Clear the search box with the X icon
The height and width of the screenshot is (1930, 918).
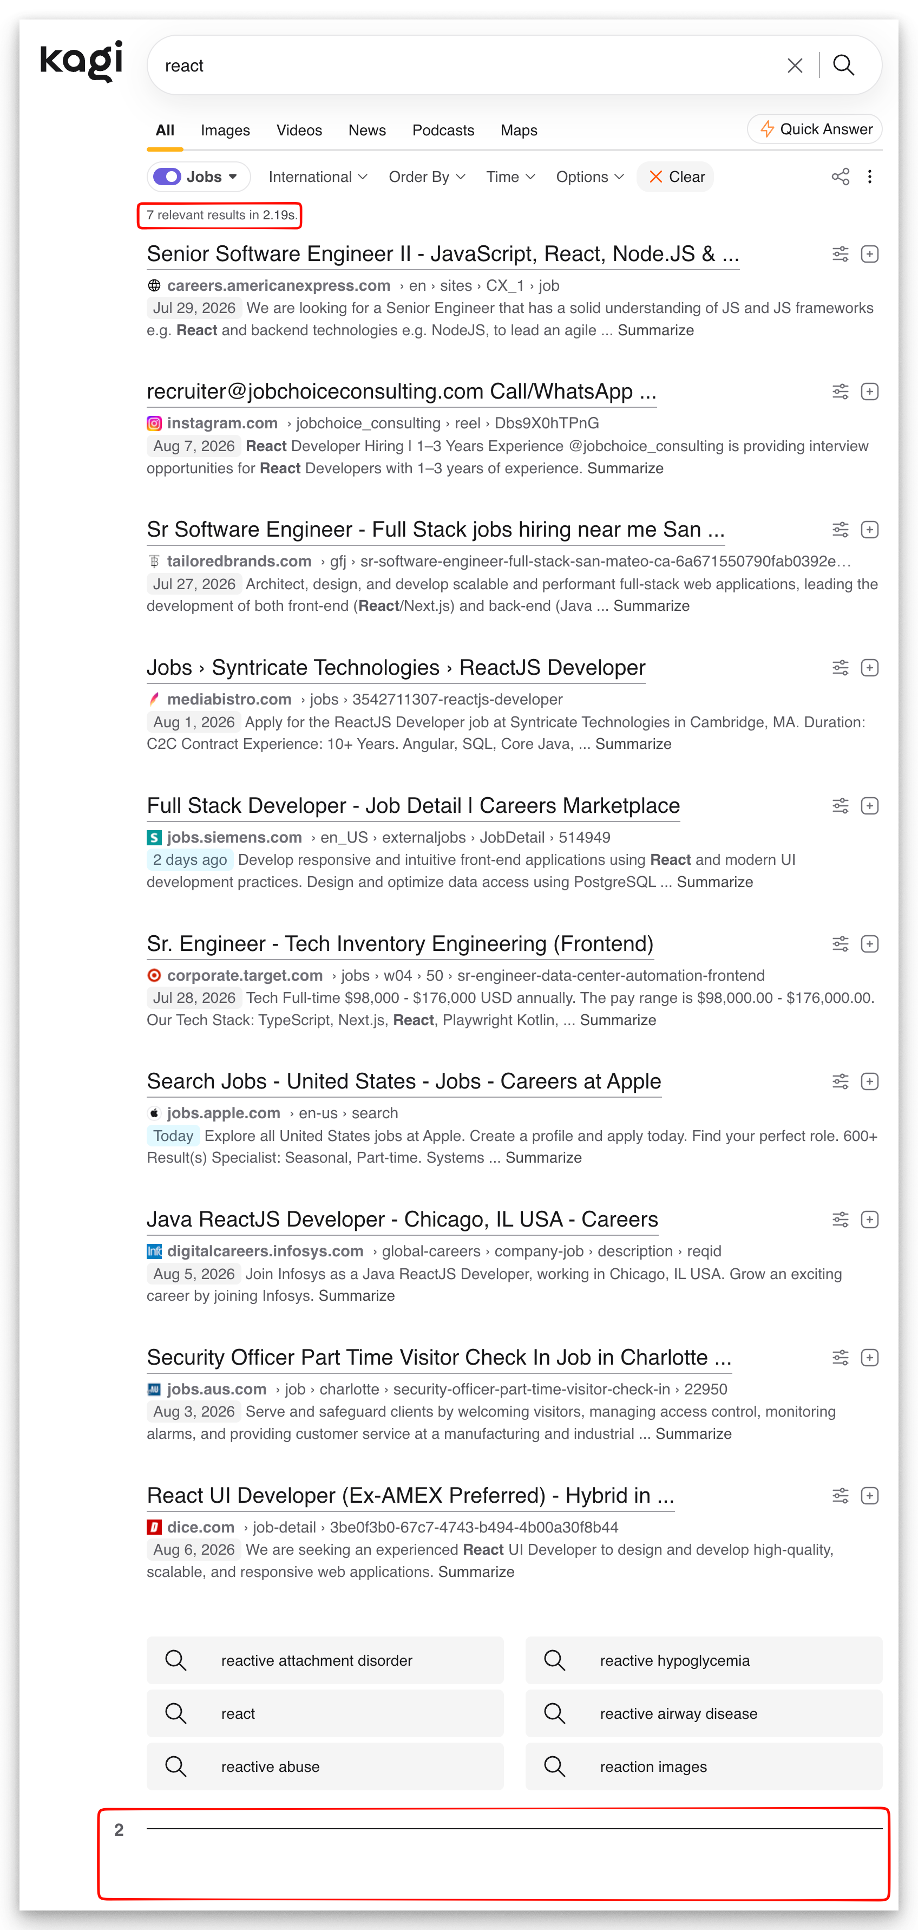click(795, 66)
